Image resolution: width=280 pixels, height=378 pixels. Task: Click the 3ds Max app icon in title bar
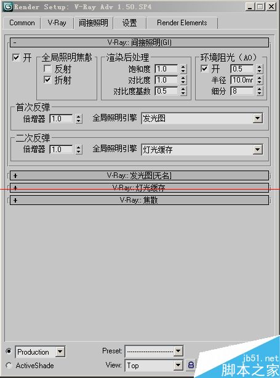tap(8, 7)
